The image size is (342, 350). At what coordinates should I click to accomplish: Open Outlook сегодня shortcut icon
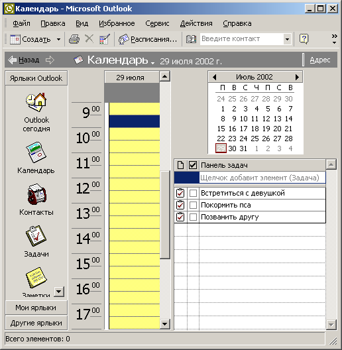click(36, 102)
